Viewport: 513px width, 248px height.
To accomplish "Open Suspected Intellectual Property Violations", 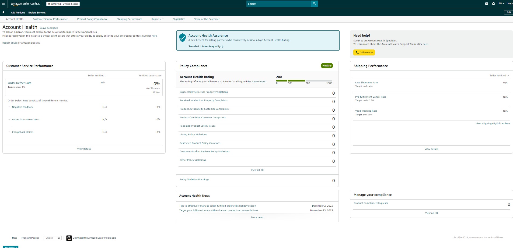I will coord(204,92).
